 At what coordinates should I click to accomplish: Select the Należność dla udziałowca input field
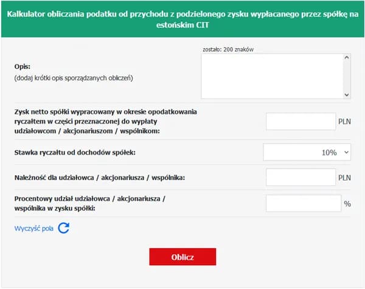pos(301,178)
